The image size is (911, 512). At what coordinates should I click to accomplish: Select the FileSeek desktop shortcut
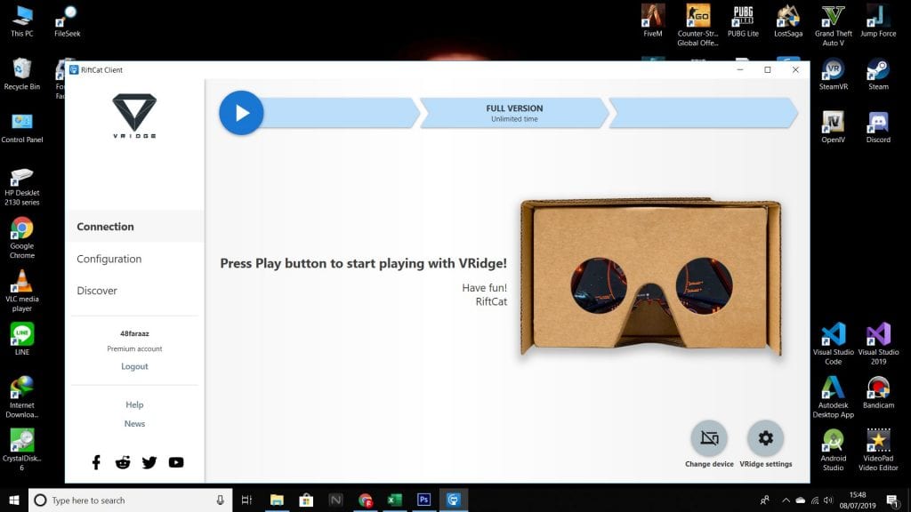[x=68, y=21]
